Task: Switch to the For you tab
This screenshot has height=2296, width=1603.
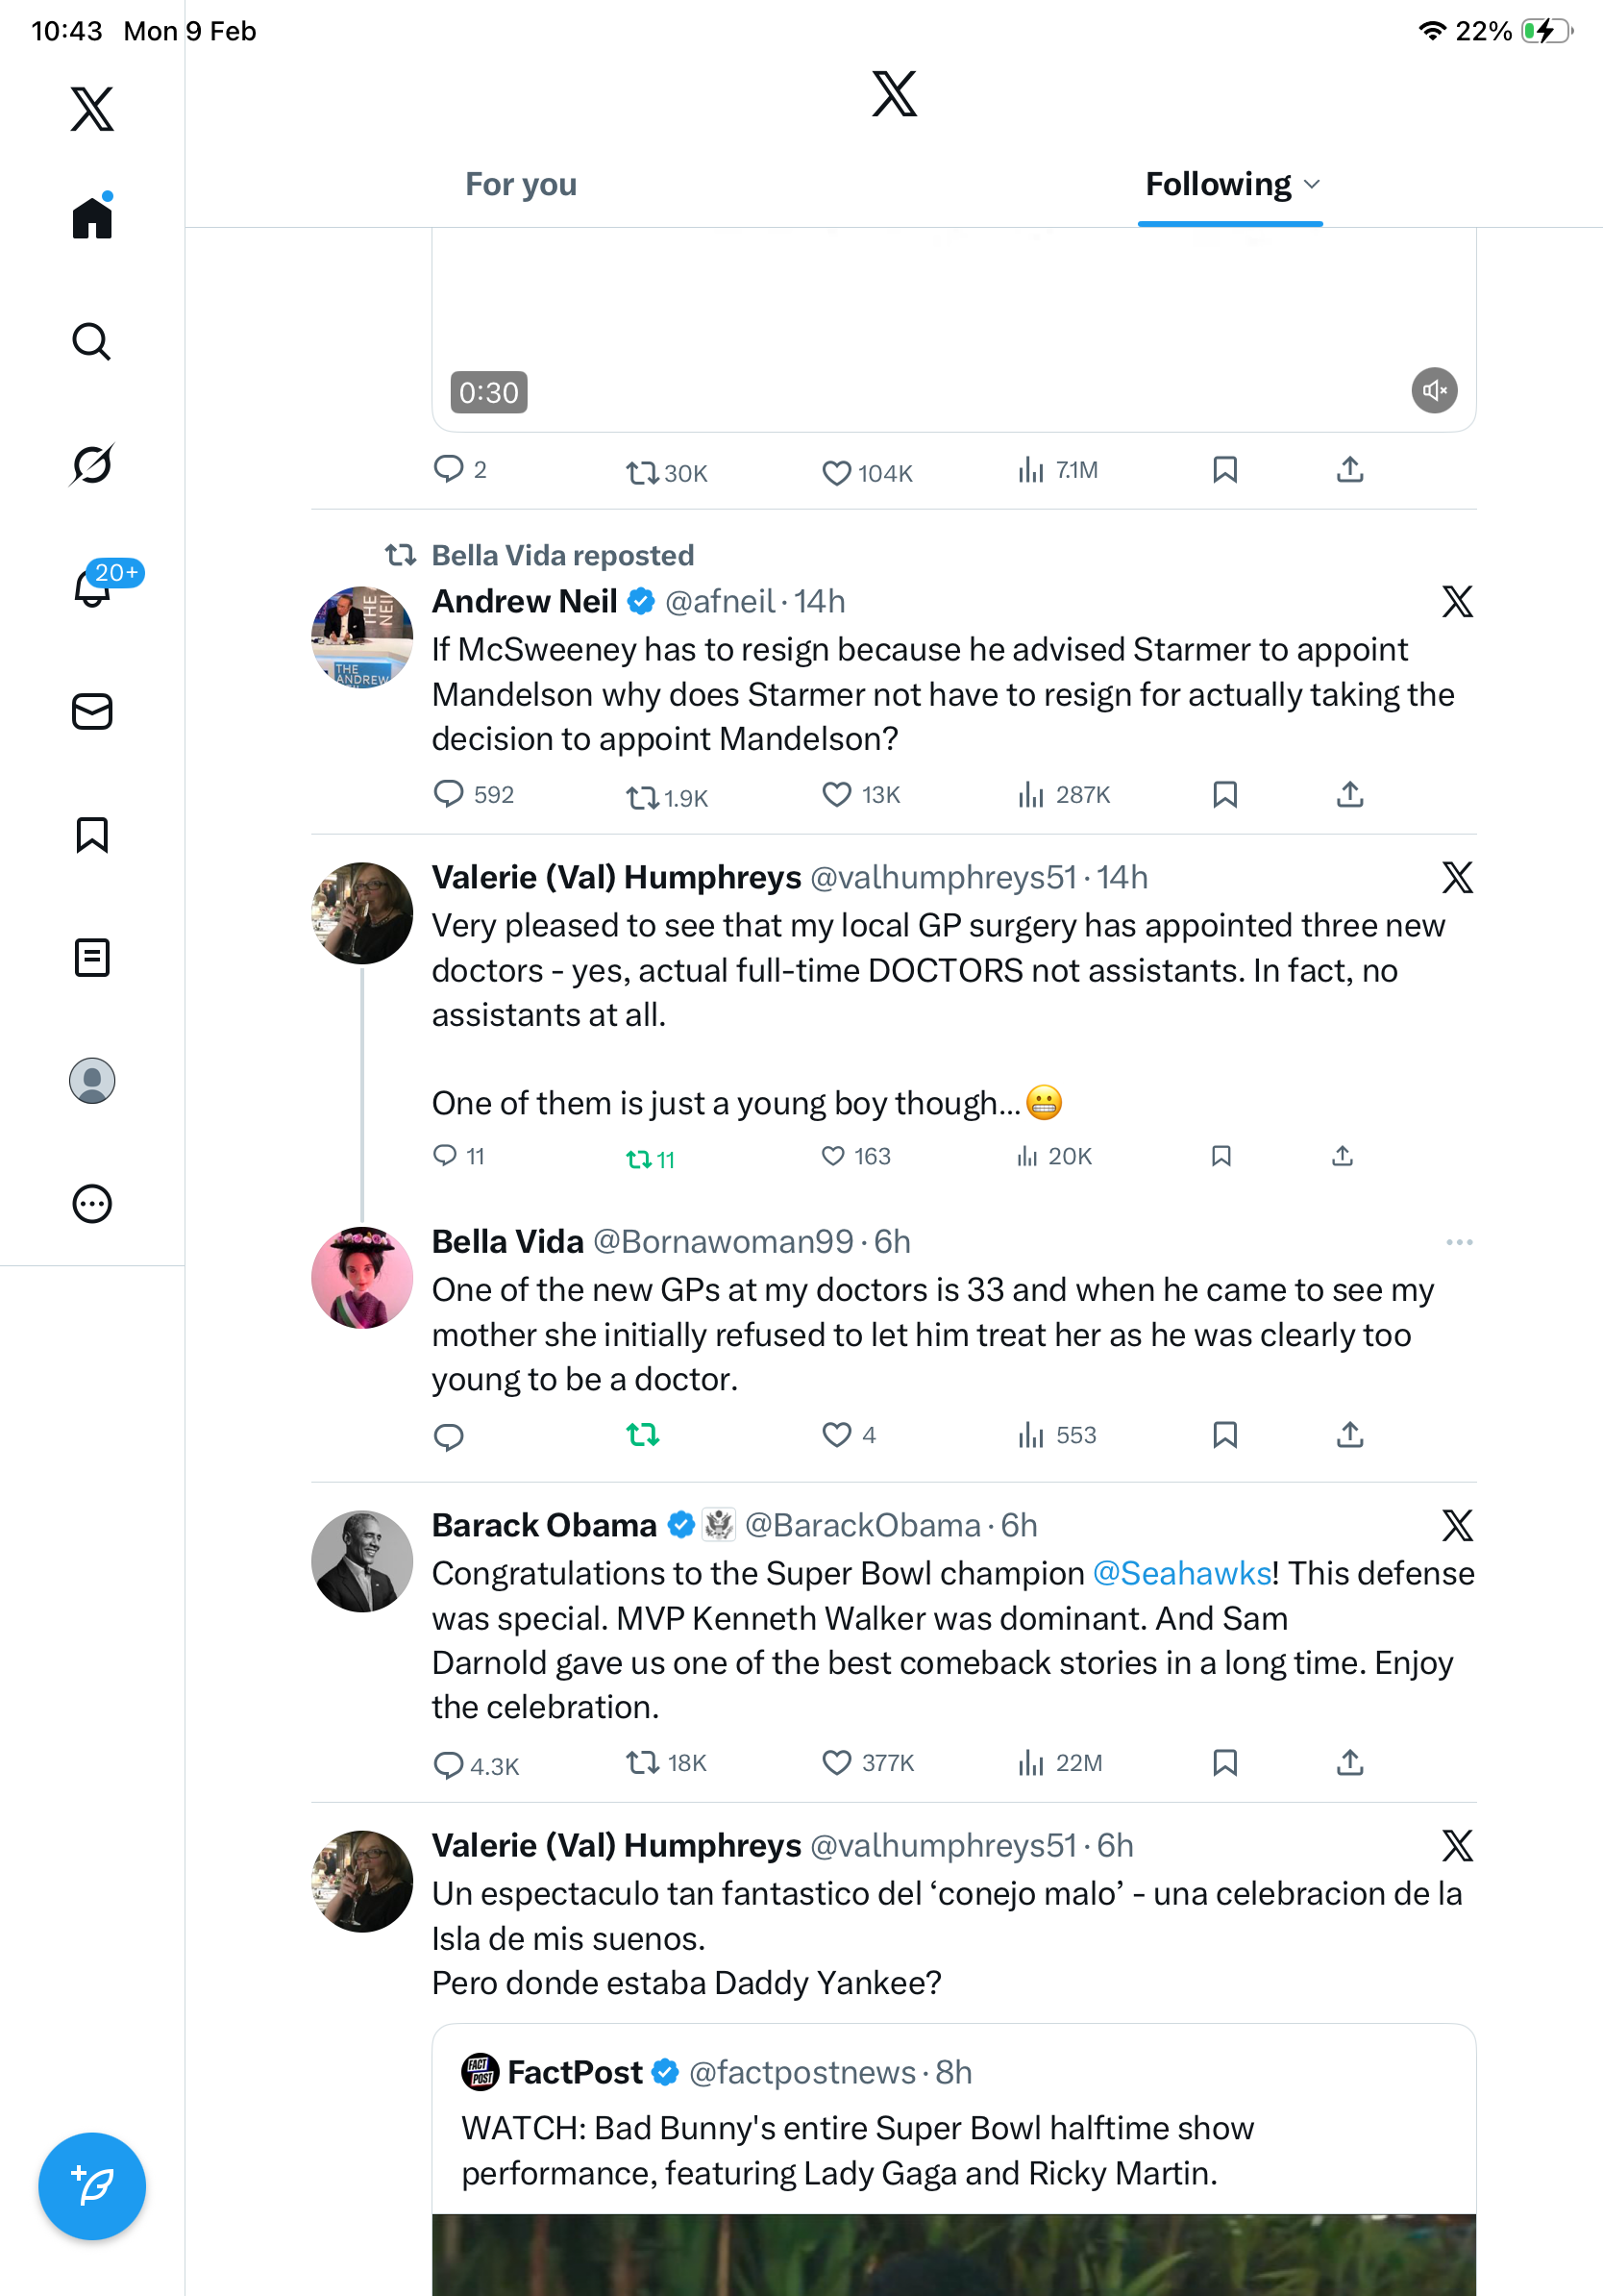Action: (521, 185)
